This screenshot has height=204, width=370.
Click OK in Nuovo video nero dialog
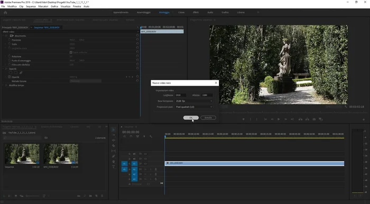[191, 118]
